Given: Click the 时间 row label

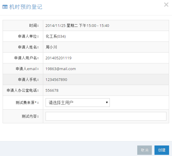Looking at the screenshot, I should pyautogui.click(x=34, y=25).
